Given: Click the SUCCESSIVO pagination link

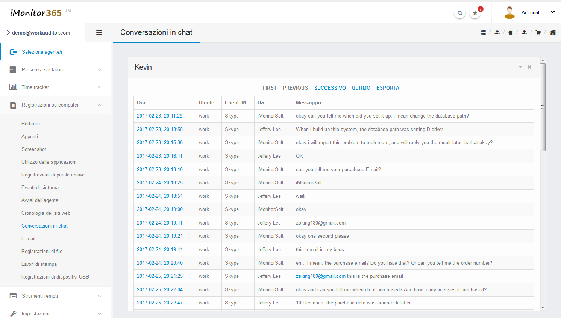Looking at the screenshot, I should click(330, 88).
